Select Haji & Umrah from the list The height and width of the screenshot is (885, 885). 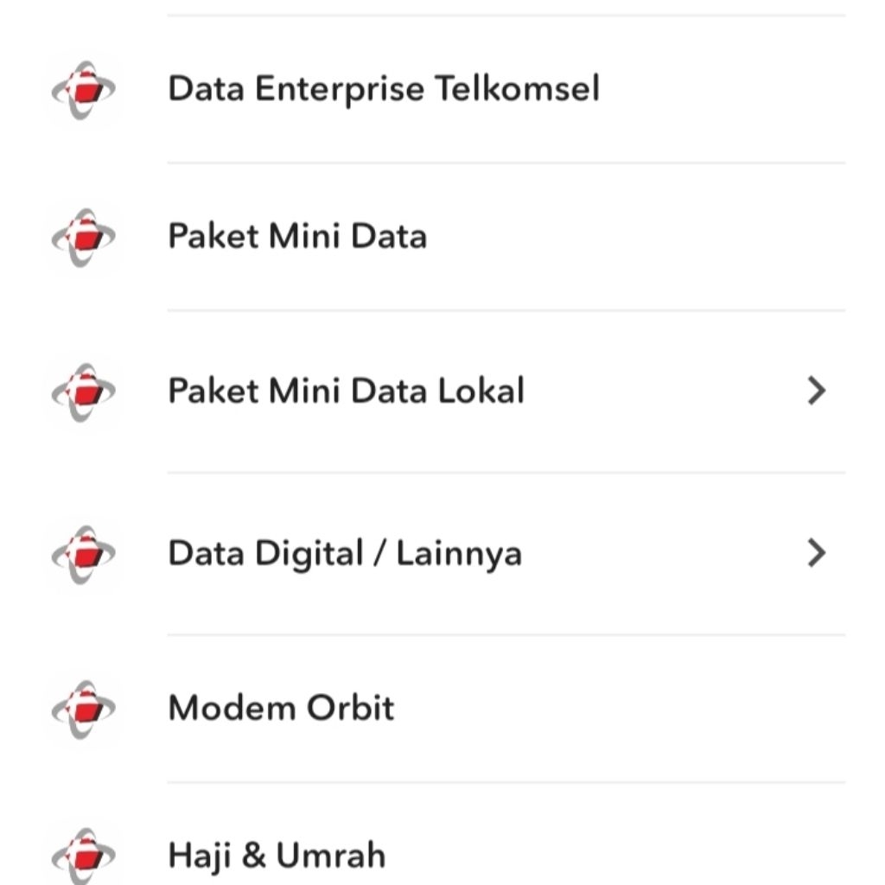click(x=277, y=856)
